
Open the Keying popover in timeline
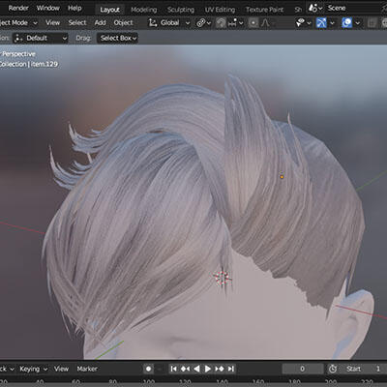[33, 369]
